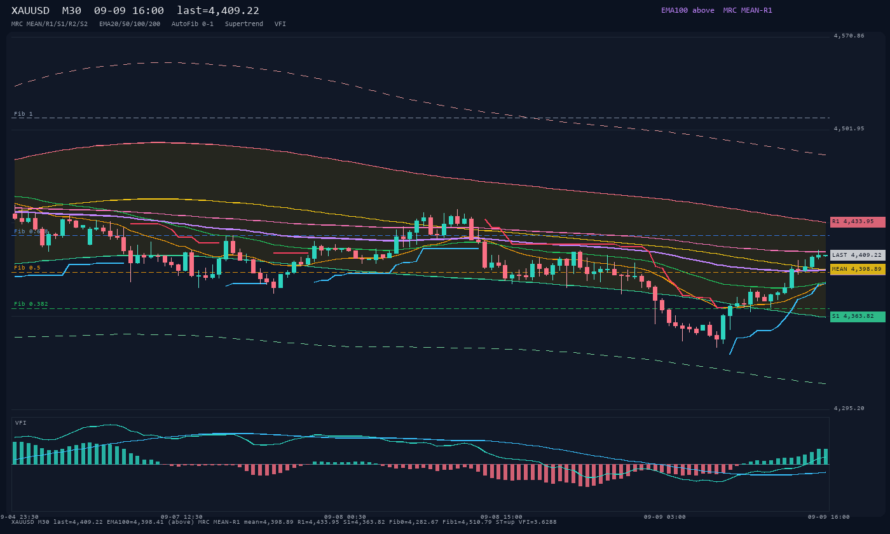Select the M30 timeframe in the chart title
Viewport: 890px width, 534px height.
click(72, 10)
